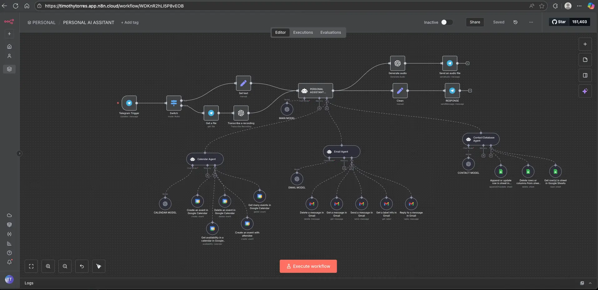Viewport: 598px width, 290px height.
Task: Click the Share button
Action: click(x=475, y=22)
